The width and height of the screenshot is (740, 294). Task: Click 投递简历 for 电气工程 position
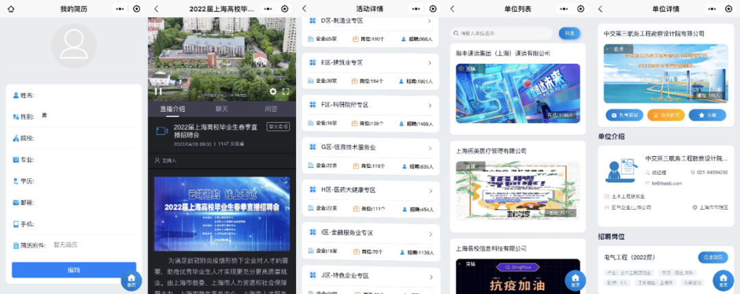tap(712, 257)
